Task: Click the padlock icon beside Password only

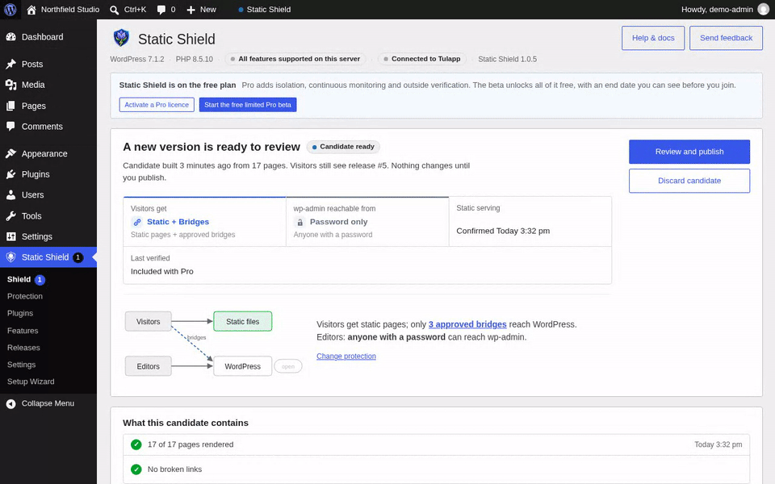Action: [x=300, y=223]
